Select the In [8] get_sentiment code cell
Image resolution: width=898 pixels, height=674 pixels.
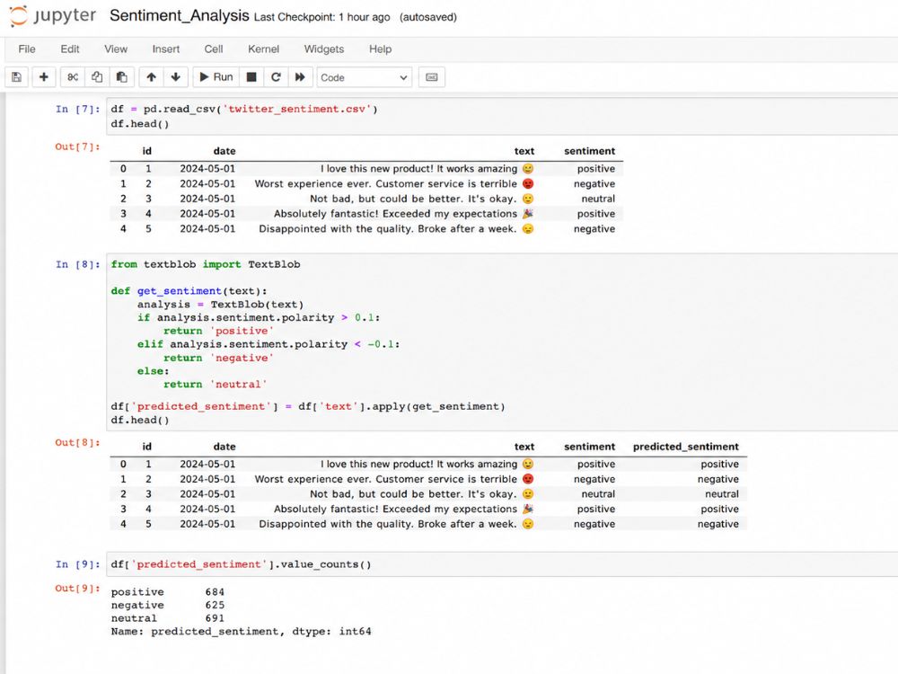coord(502,342)
